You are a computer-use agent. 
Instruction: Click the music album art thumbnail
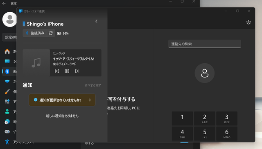coord(36,63)
